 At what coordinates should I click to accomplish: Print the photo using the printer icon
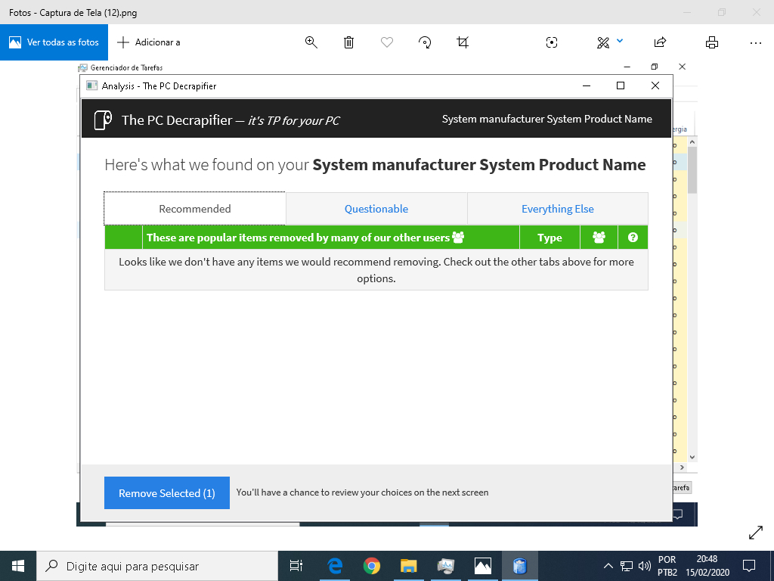pyautogui.click(x=712, y=42)
